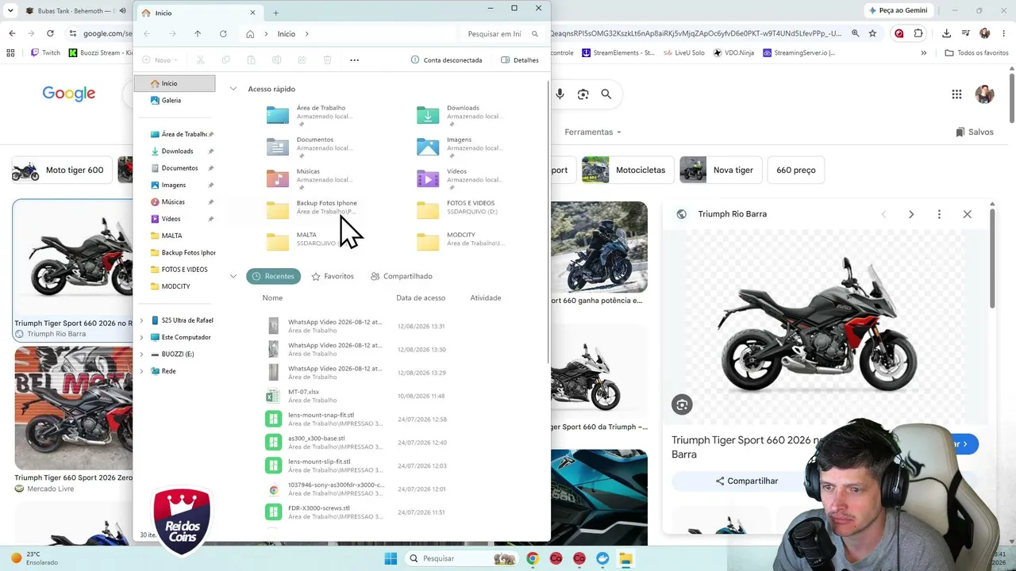Collapse the Recentes files section
This screenshot has height=571, width=1016.
[x=233, y=276]
